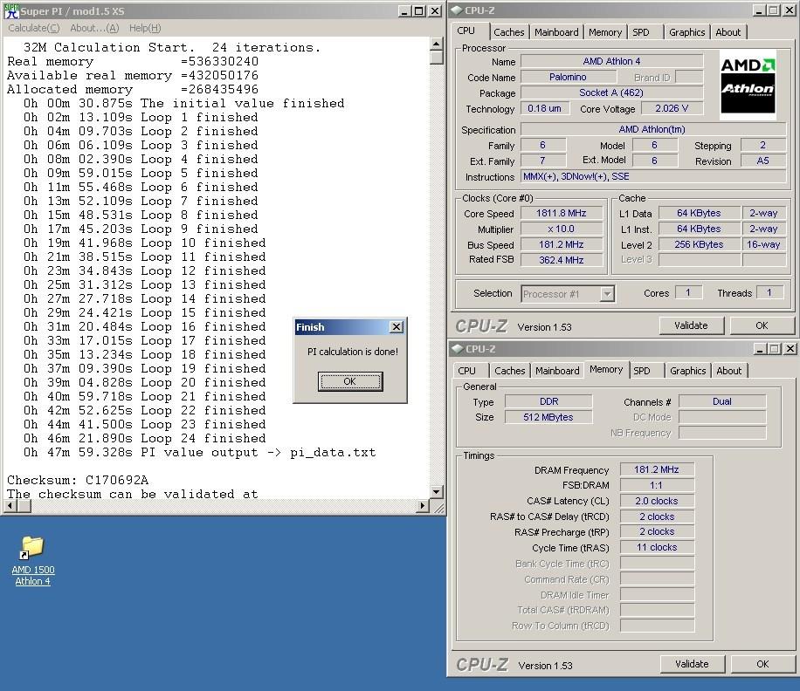The height and width of the screenshot is (691, 800).
Task: Click the Rated FSB value 362.4 MHz
Action: (x=562, y=260)
